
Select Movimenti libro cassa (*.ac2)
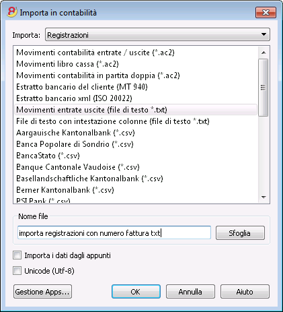pos(67,64)
